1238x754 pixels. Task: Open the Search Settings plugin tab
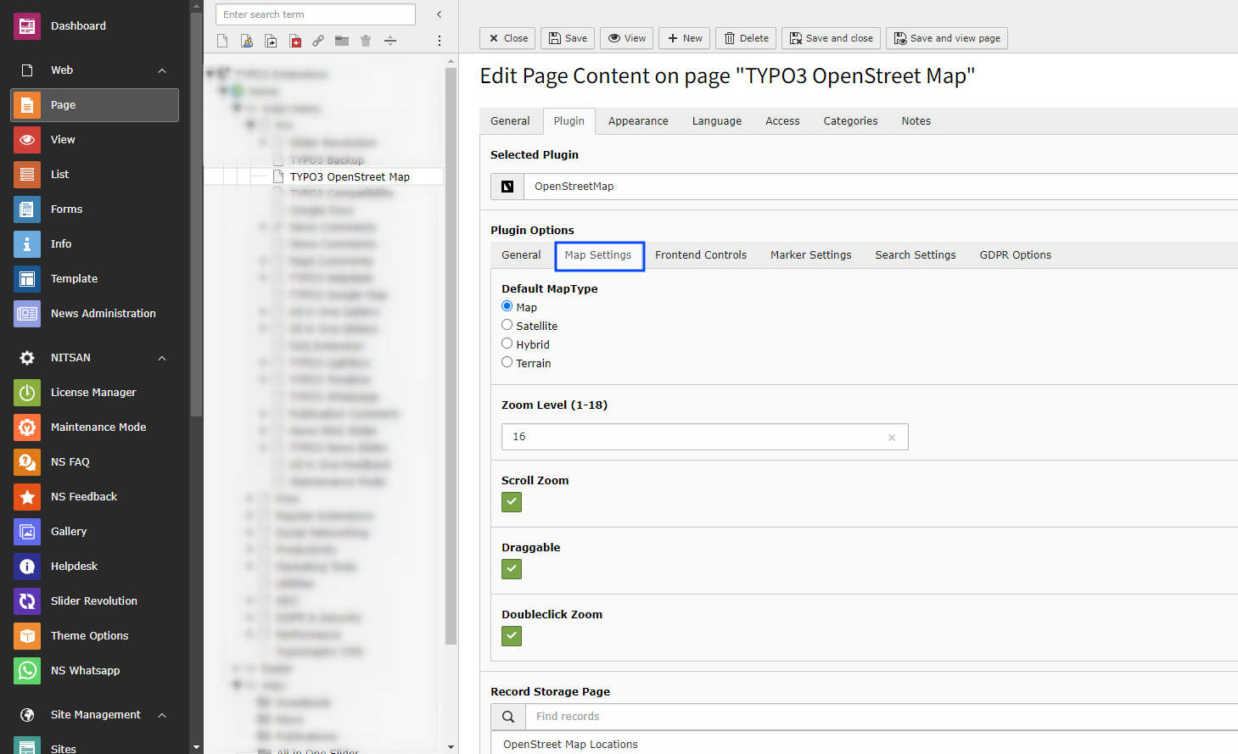(x=916, y=255)
